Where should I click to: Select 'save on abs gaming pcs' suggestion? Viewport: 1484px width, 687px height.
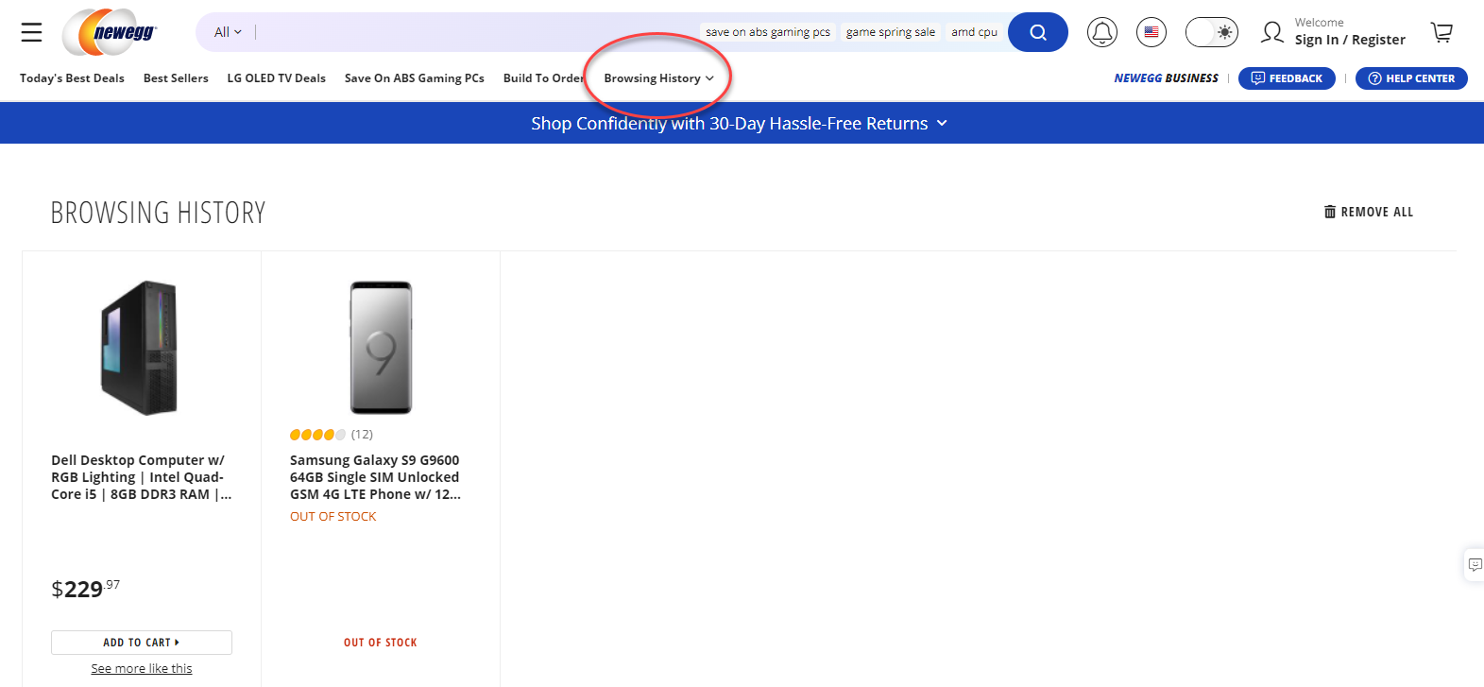click(x=767, y=32)
